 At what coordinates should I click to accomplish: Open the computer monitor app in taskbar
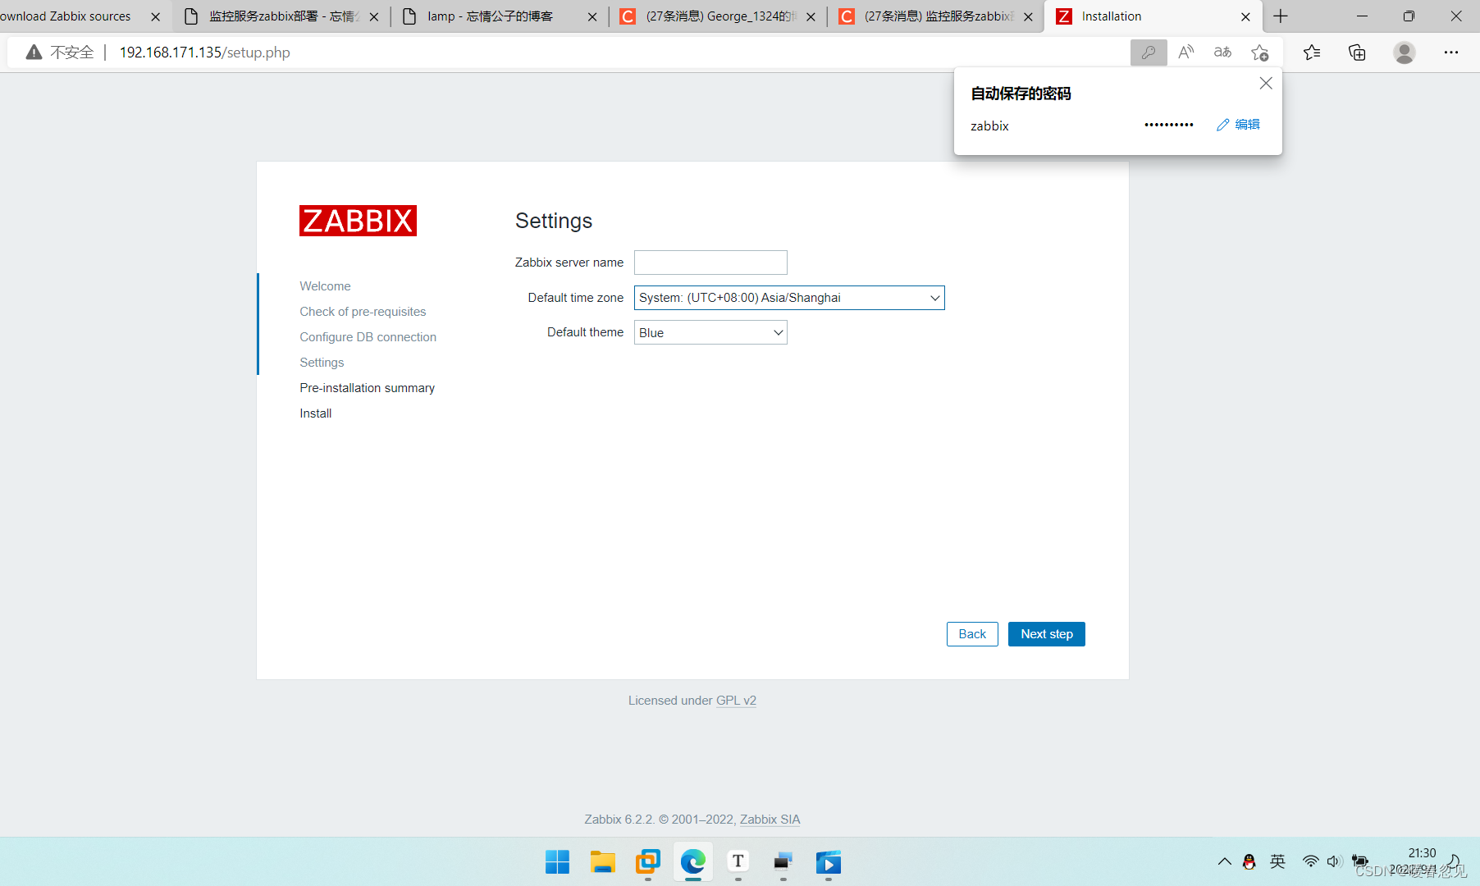click(x=783, y=862)
